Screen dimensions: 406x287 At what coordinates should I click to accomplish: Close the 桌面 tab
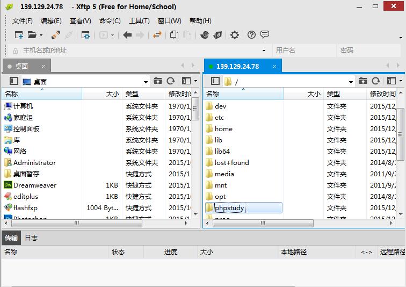[x=44, y=67]
